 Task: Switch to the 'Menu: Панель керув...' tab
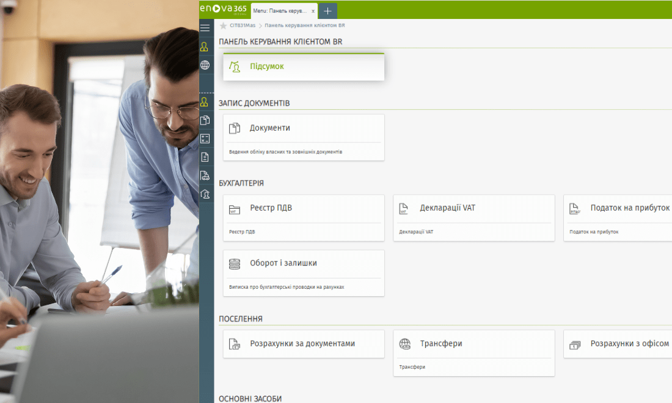[x=280, y=11]
